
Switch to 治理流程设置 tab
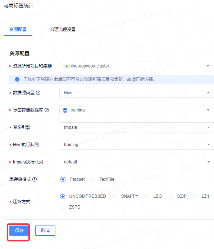pos(63,30)
